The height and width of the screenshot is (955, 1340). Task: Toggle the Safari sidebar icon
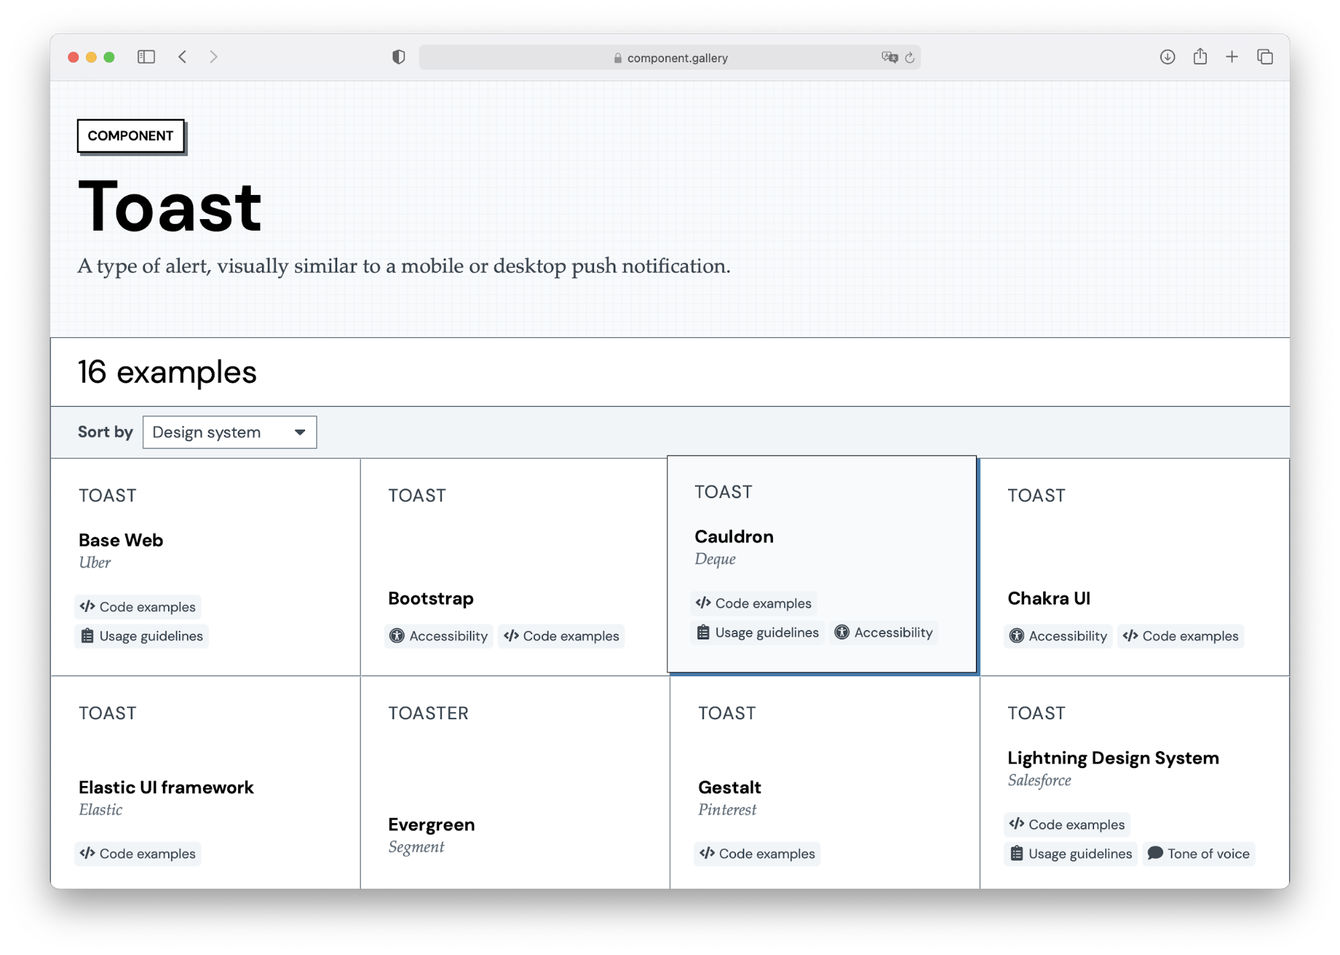tap(146, 57)
